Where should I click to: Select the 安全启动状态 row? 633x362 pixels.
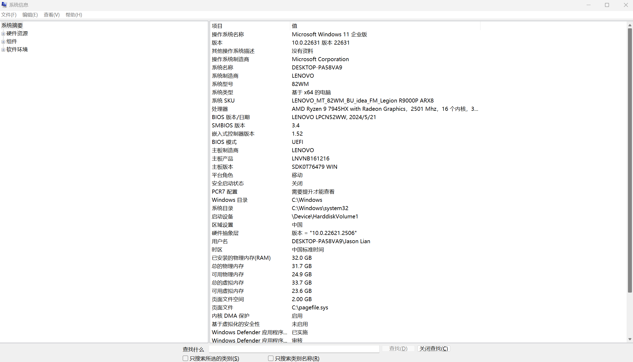click(x=345, y=183)
